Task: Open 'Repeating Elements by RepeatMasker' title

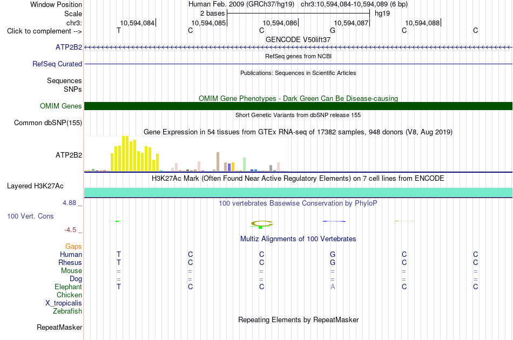Action: pyautogui.click(x=299, y=319)
